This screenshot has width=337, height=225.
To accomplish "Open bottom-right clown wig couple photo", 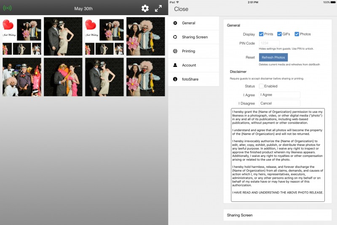I will tap(145, 77).
